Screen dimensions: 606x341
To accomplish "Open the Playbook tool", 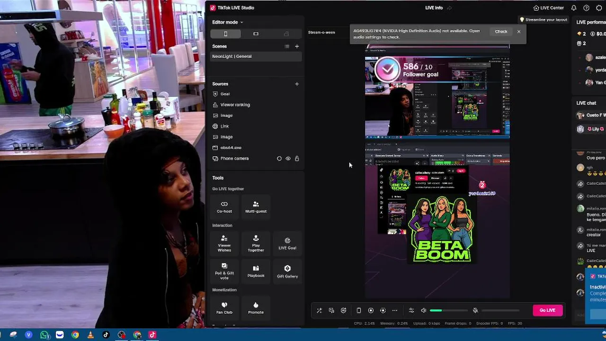I will 256,271.
